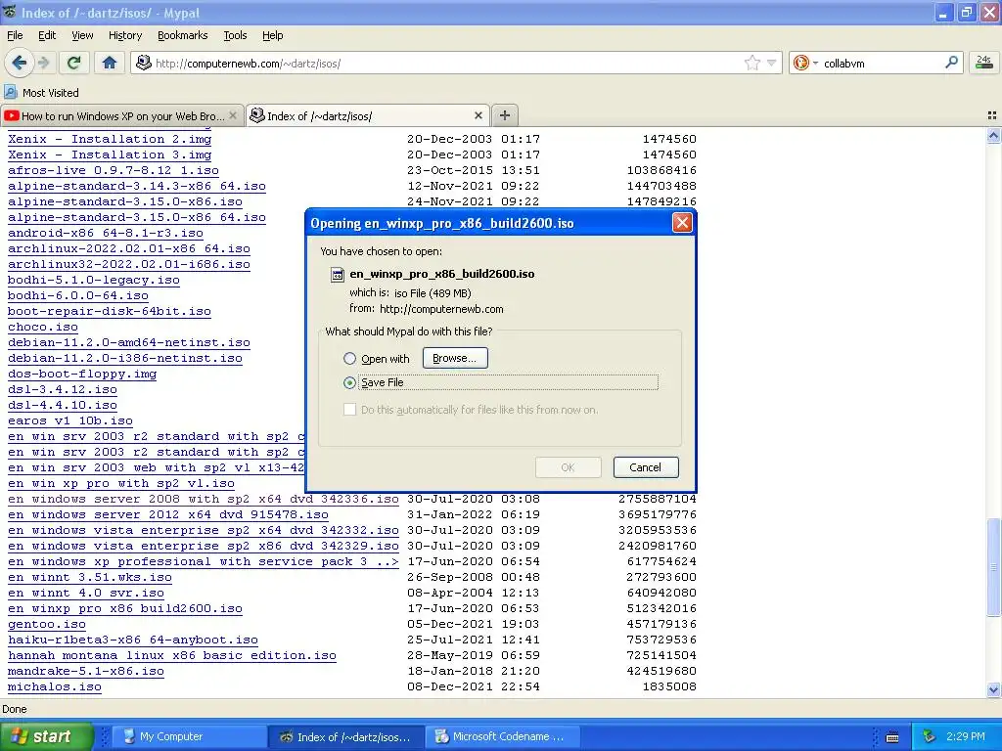The width and height of the screenshot is (1002, 751).
Task: Click the vertical scrollbar thumb
Action: click(993, 567)
